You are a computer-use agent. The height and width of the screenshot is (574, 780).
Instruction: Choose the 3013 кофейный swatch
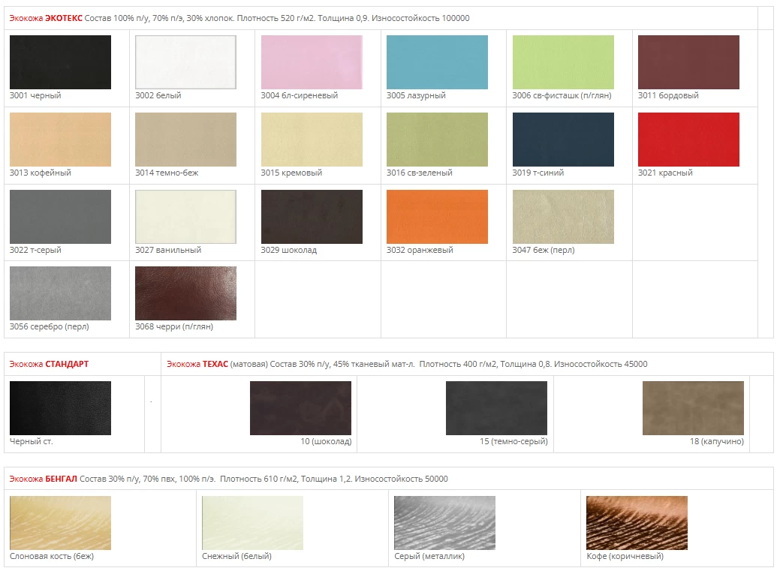click(60, 140)
